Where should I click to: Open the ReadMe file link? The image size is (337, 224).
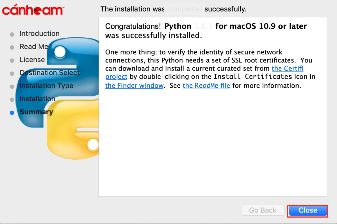click(x=206, y=86)
